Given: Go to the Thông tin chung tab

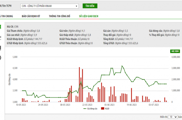Looking at the screenshot, I should [5, 16].
